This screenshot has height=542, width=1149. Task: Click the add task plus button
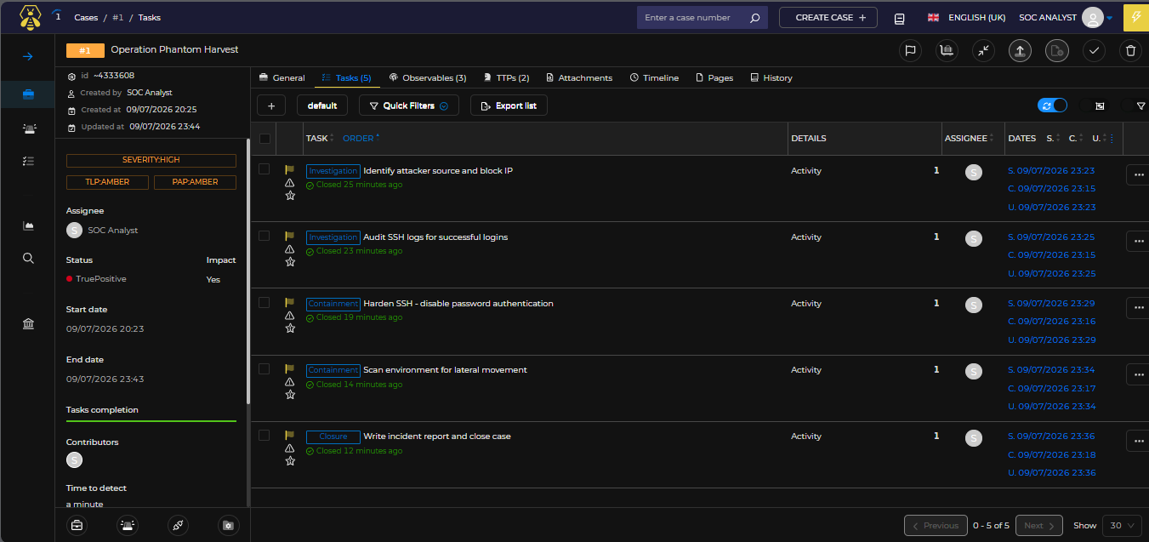(271, 106)
